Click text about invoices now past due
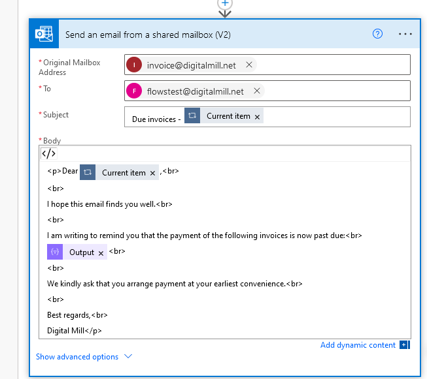 tap(196, 235)
